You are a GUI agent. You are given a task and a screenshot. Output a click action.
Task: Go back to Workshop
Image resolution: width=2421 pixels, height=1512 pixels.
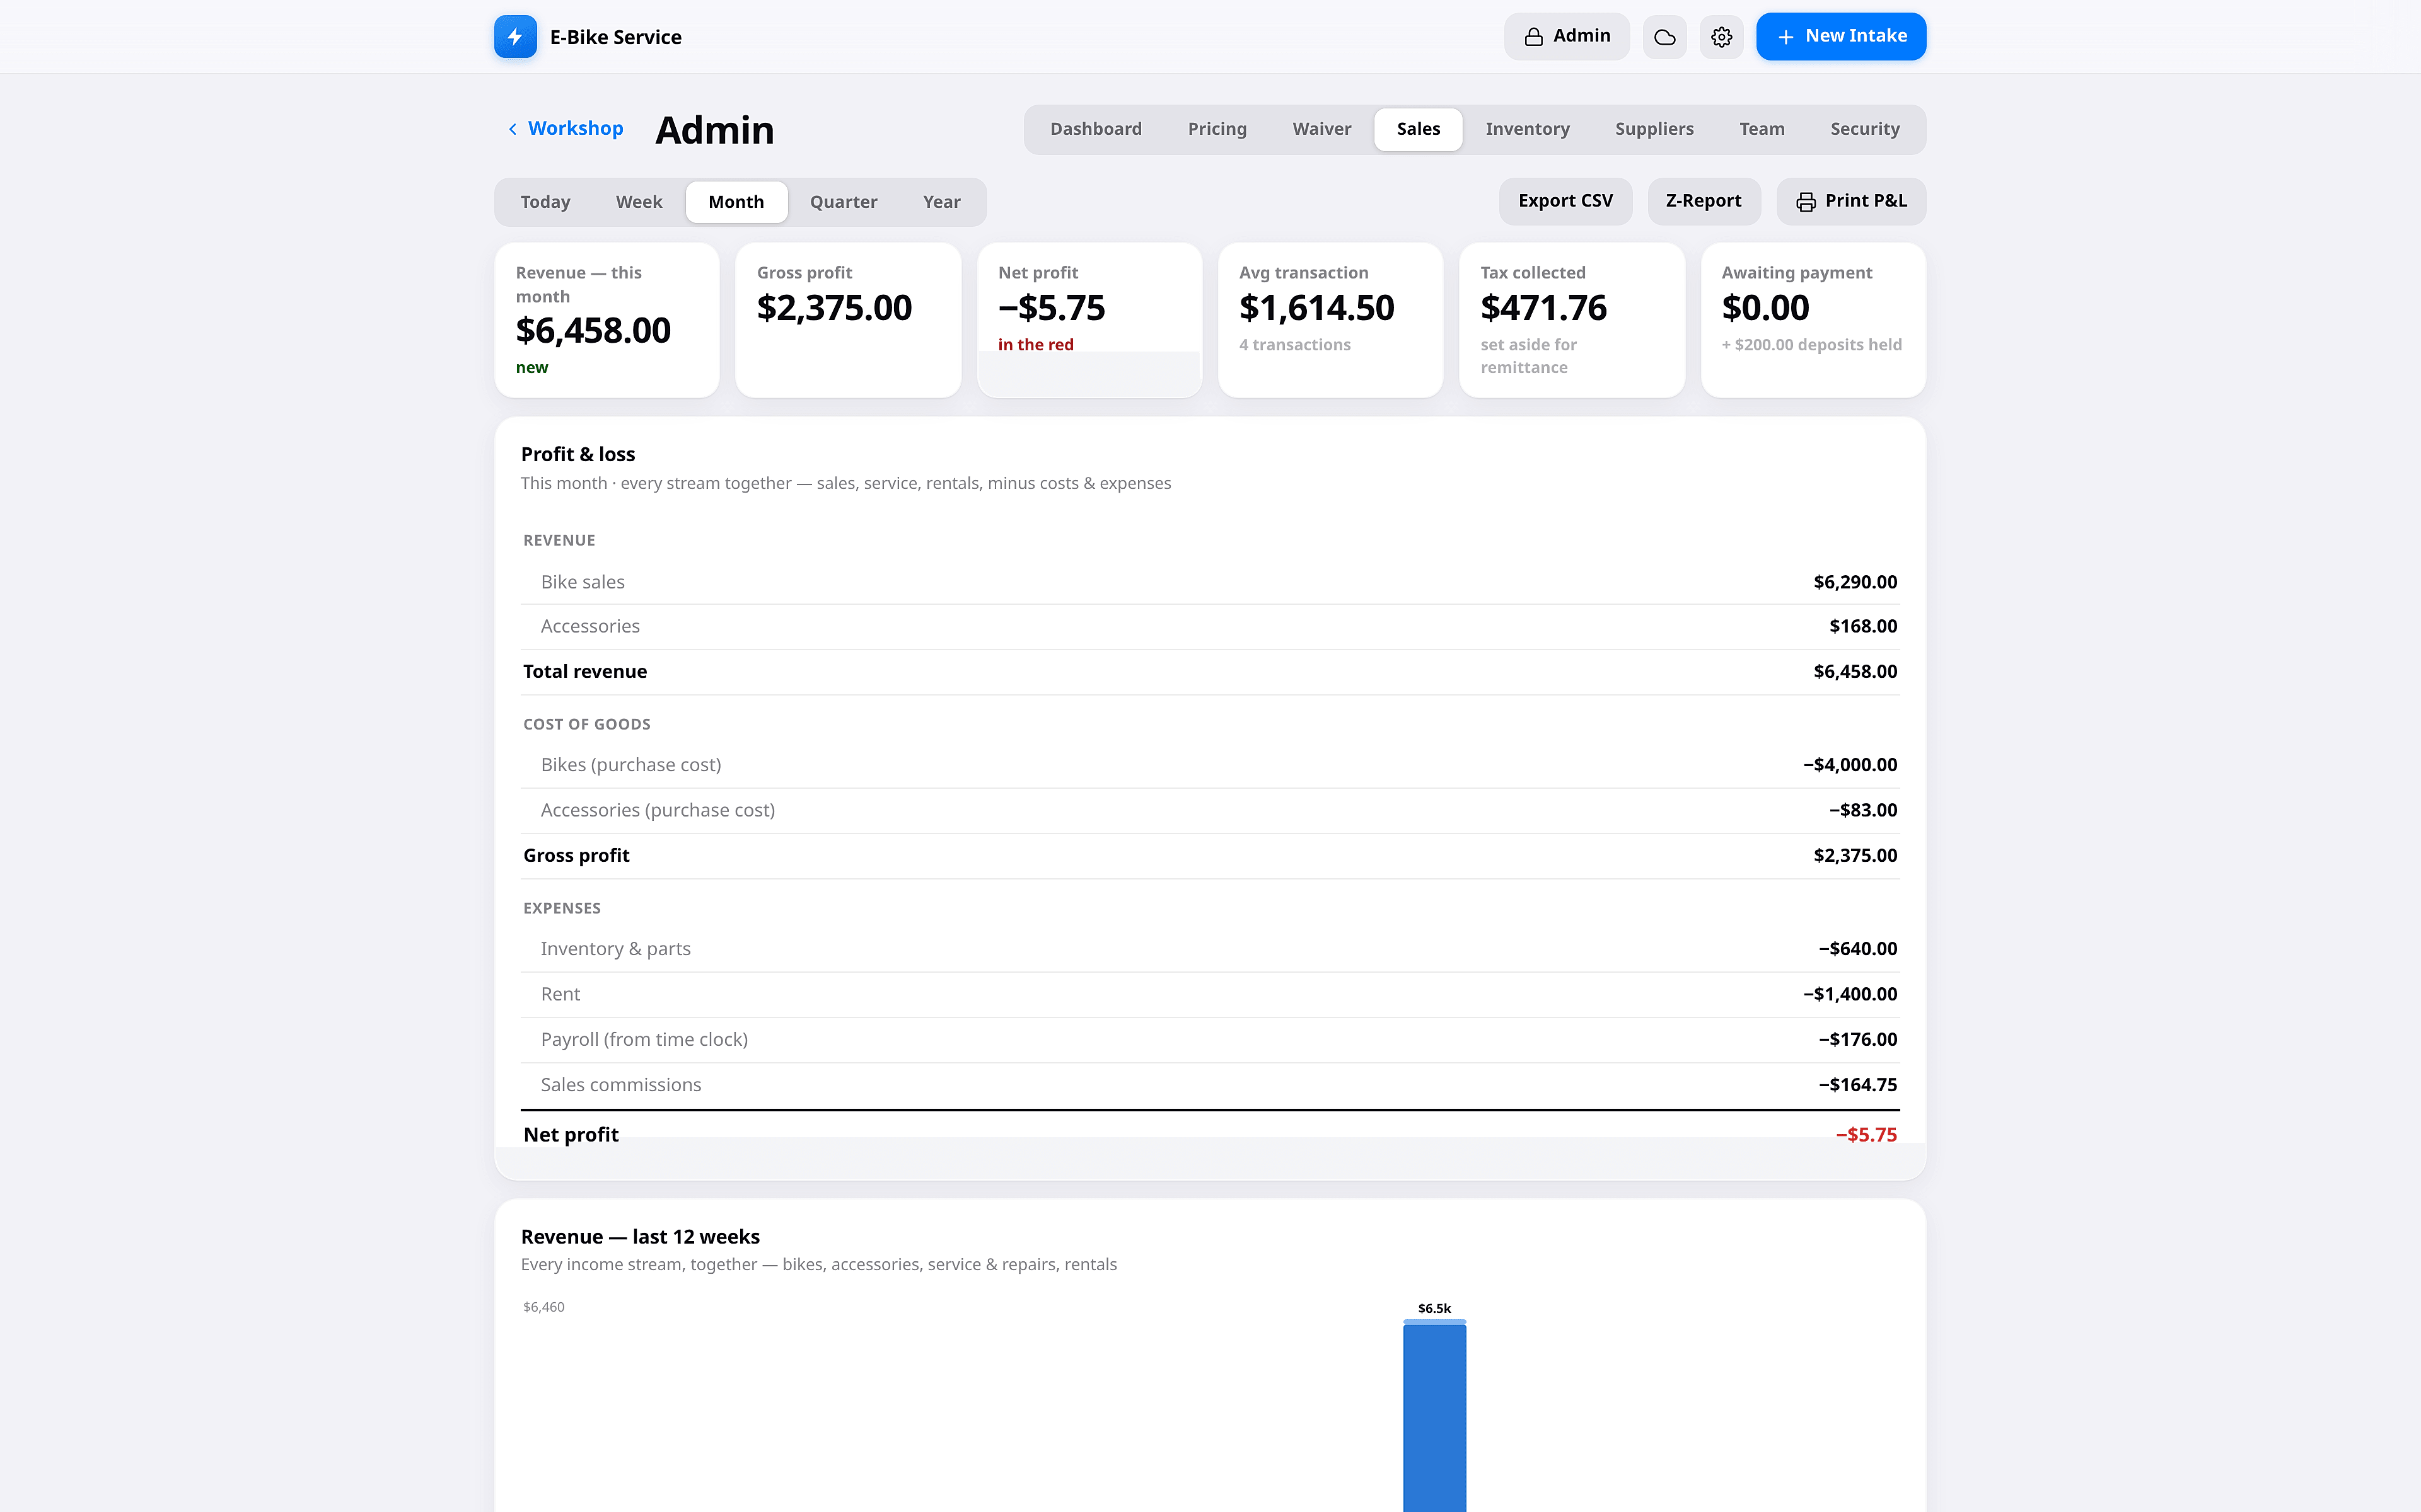[564, 128]
